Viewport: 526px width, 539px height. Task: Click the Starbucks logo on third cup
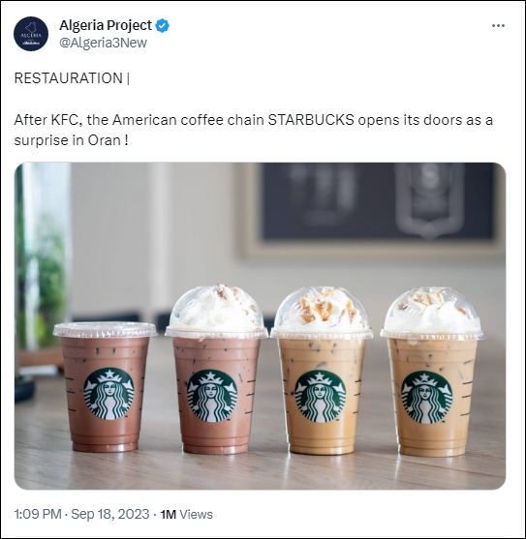(x=320, y=397)
